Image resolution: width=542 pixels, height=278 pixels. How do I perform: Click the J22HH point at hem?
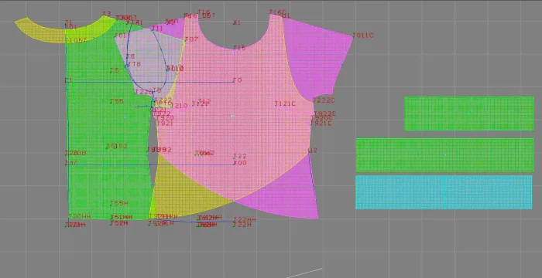click(x=245, y=220)
